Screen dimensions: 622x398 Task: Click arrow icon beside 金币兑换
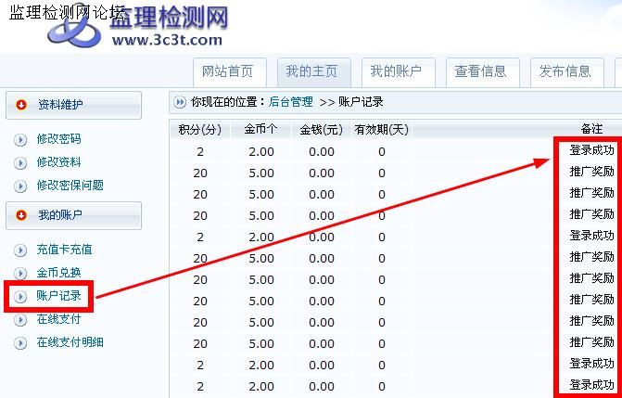tap(20, 274)
